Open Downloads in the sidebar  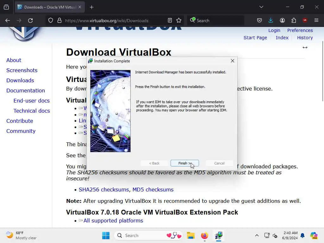(20, 80)
